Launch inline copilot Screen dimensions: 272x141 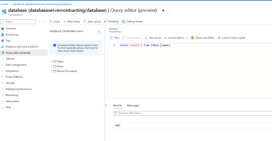231,38
